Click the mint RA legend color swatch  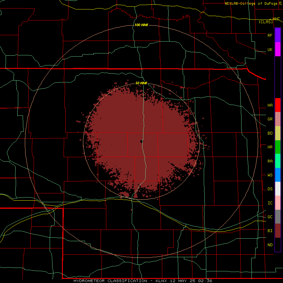coord(278,161)
